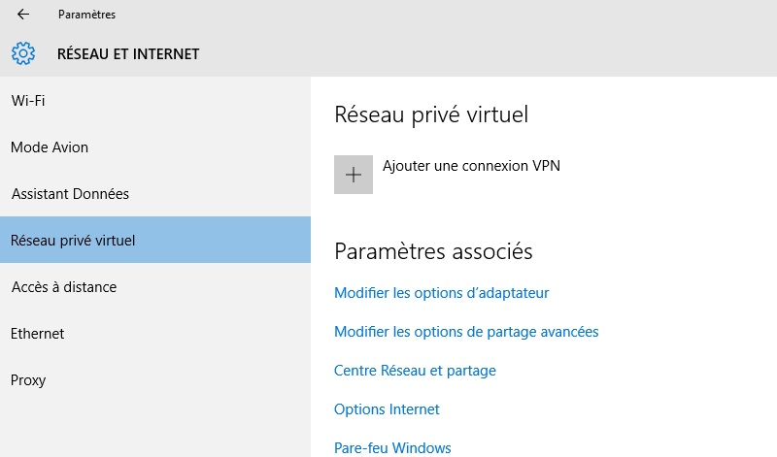This screenshot has width=777, height=457.
Task: Select the "Ajouter une connexion VPN" label
Action: point(471,165)
